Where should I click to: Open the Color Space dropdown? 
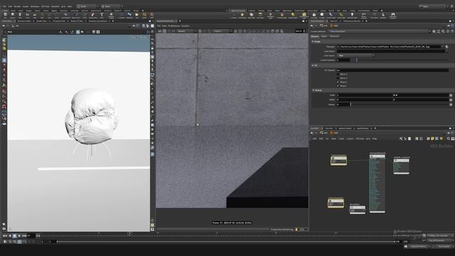(355, 55)
